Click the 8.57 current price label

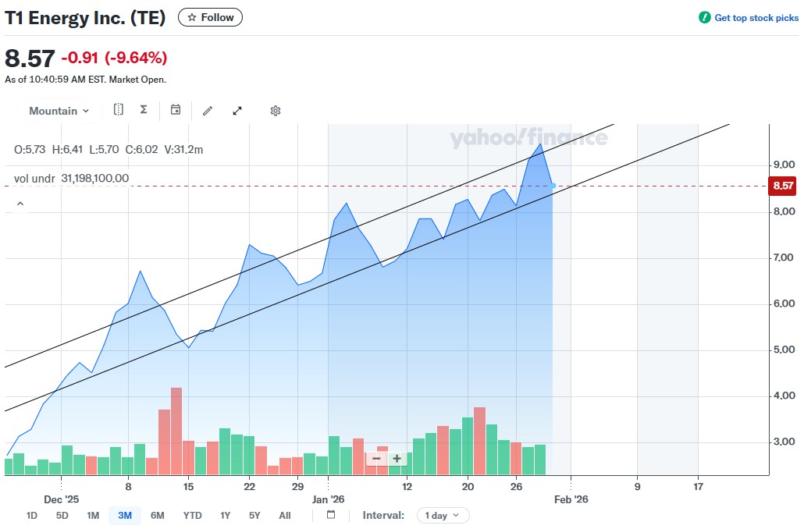pyautogui.click(x=783, y=186)
